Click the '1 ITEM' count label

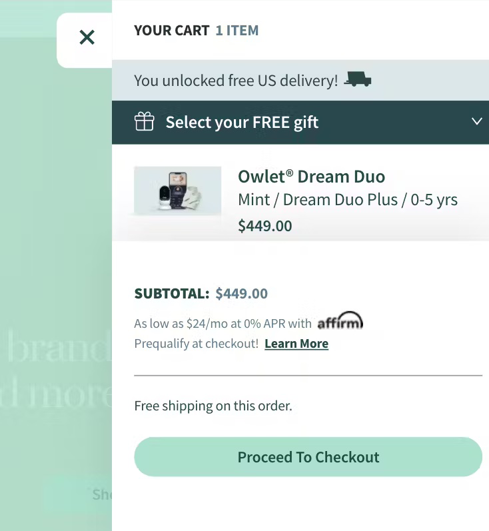coord(237,31)
